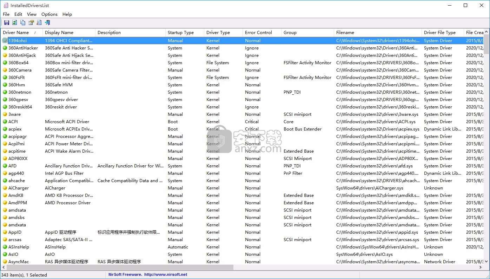Click the Find magnifier toolbar icon
Screen dimensions: 490x279
pos(39,22)
